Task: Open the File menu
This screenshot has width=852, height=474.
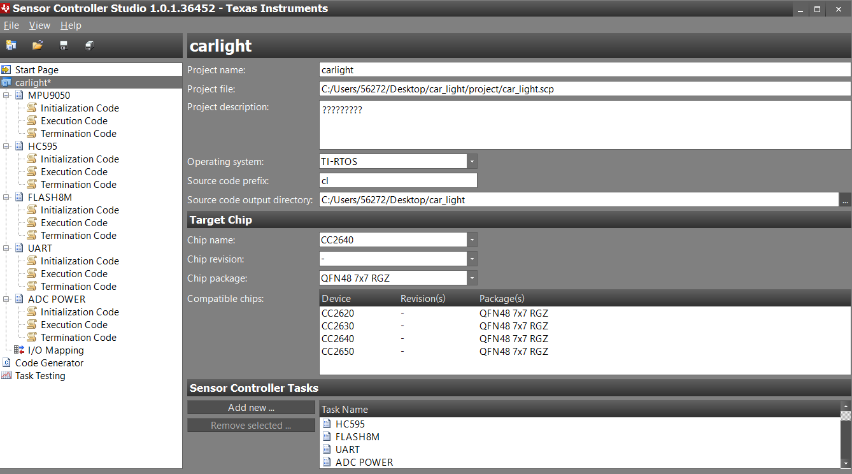Action: click(11, 25)
